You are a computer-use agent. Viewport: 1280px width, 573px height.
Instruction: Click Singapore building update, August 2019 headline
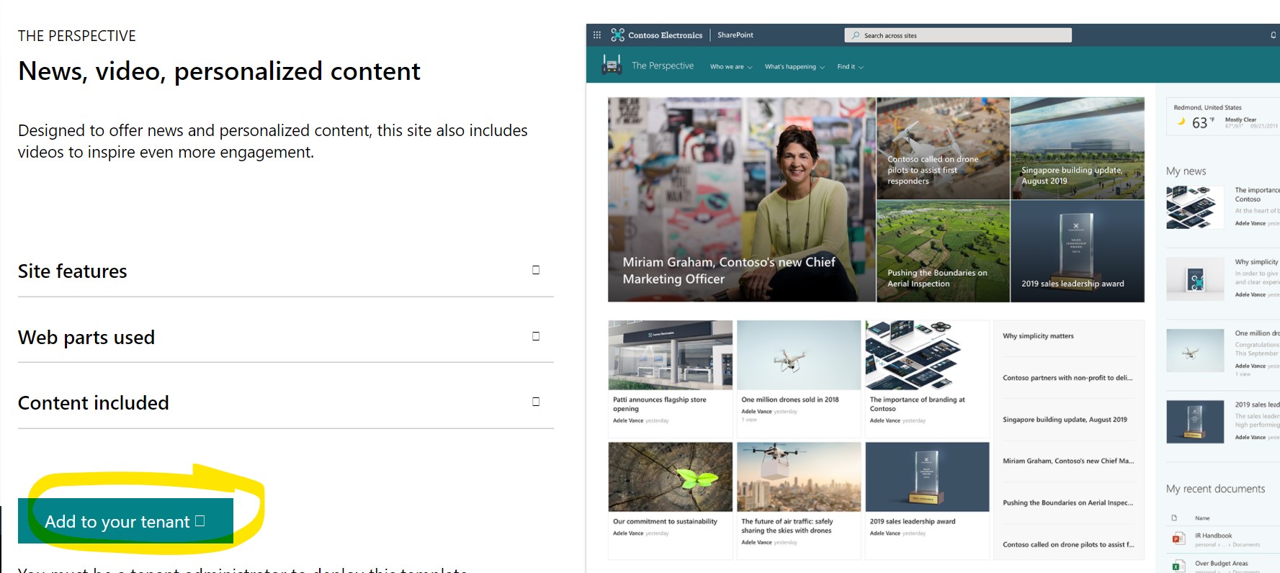coord(1065,420)
